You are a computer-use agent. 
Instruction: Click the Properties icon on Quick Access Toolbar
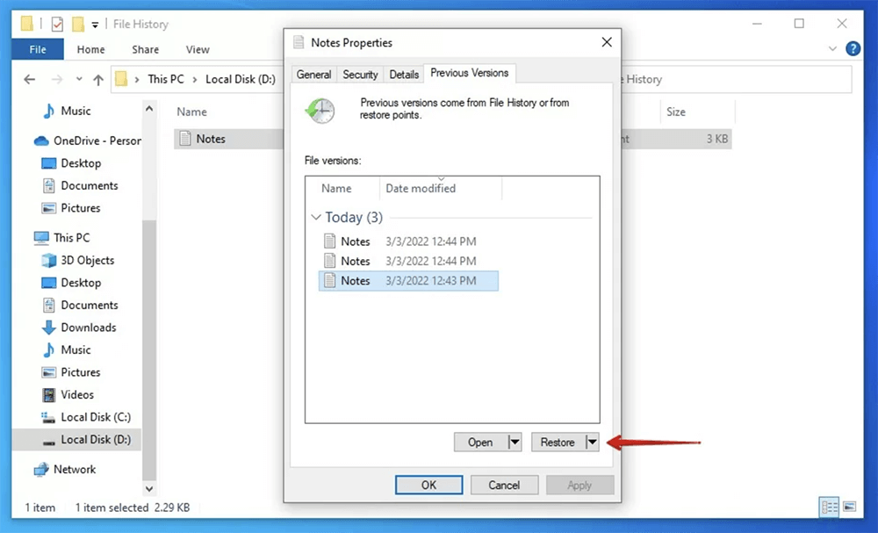point(56,24)
